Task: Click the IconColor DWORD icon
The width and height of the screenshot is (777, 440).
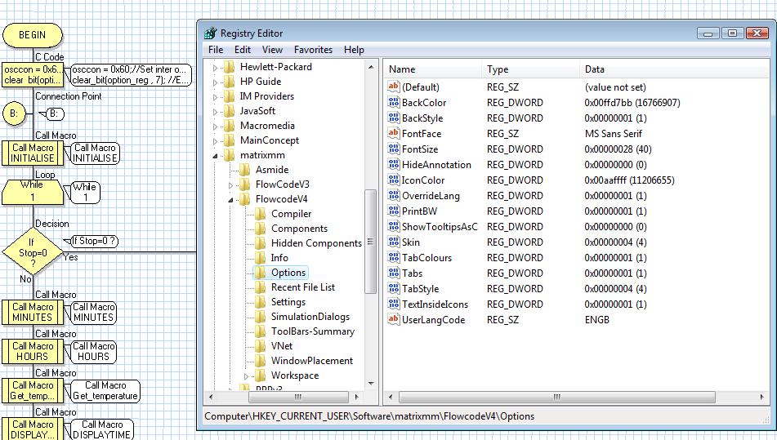Action: click(394, 180)
